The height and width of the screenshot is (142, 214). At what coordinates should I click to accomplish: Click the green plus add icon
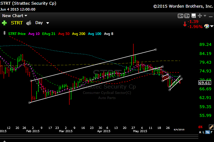click(4, 23)
